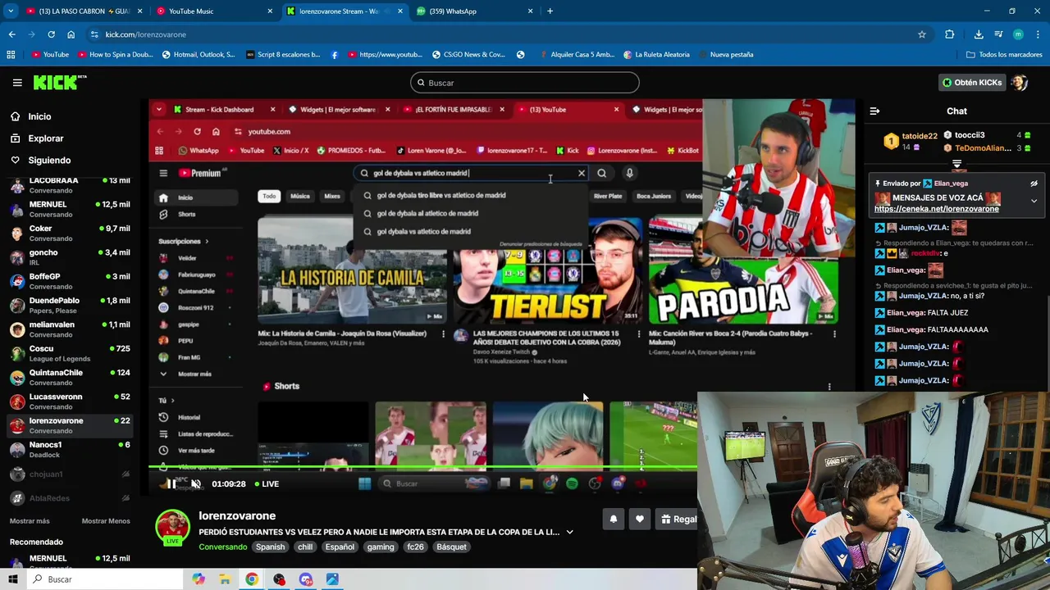The width and height of the screenshot is (1050, 590).
Task: Open browser downloads
Action: 979,34
